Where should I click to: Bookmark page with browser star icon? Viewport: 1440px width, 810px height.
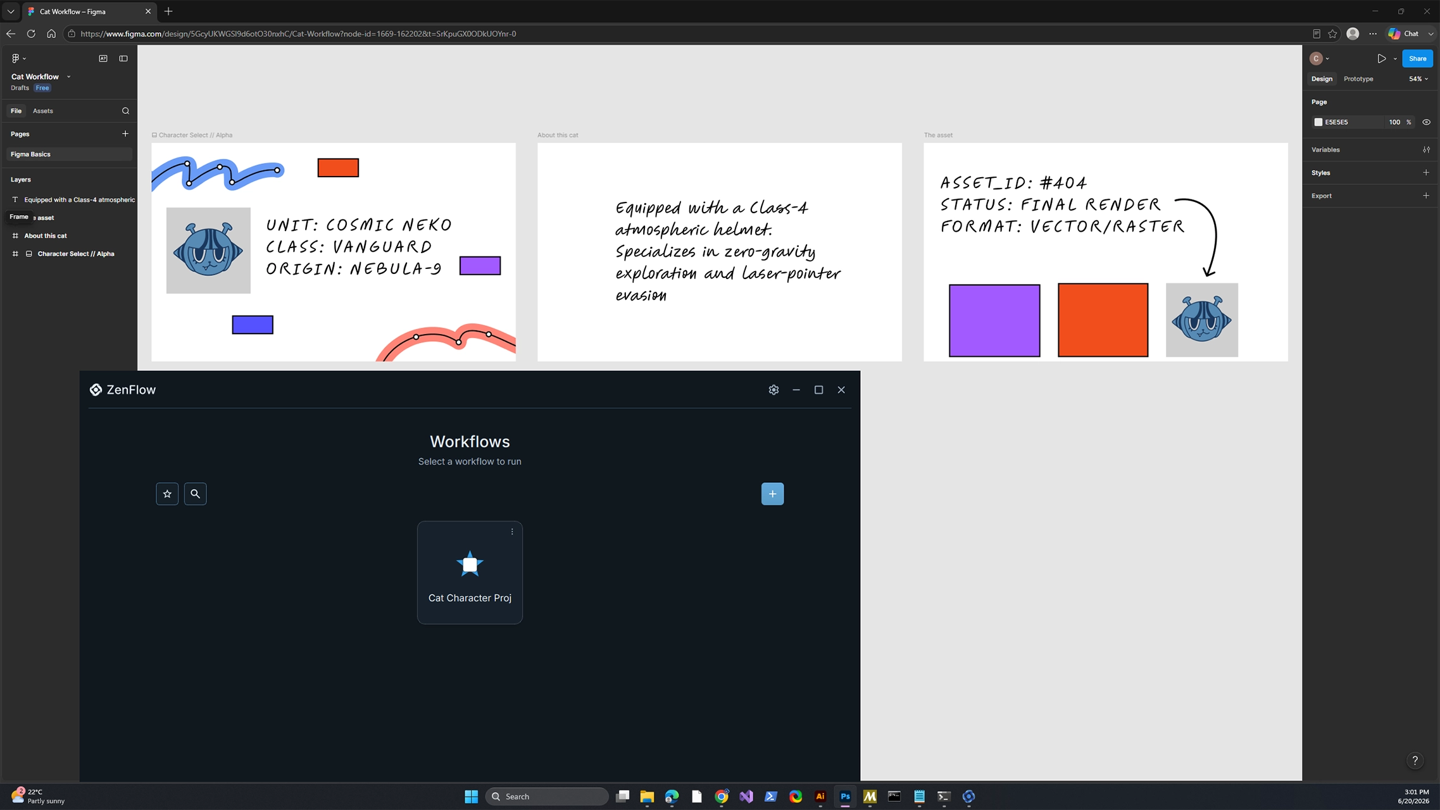[1332, 34]
